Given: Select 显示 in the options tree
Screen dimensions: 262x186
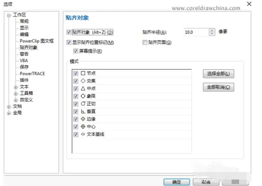Looking at the screenshot, I should coord(24,28).
